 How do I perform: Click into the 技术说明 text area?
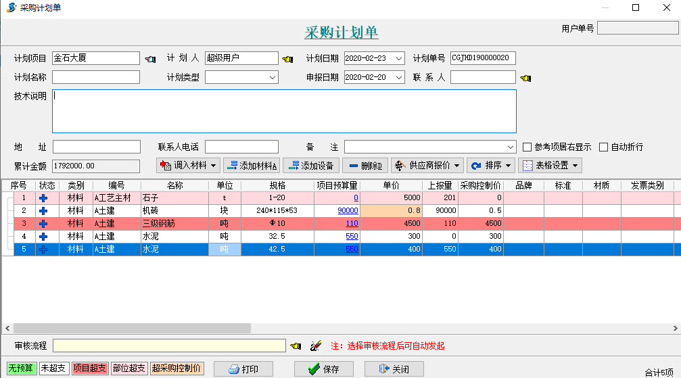tap(284, 111)
